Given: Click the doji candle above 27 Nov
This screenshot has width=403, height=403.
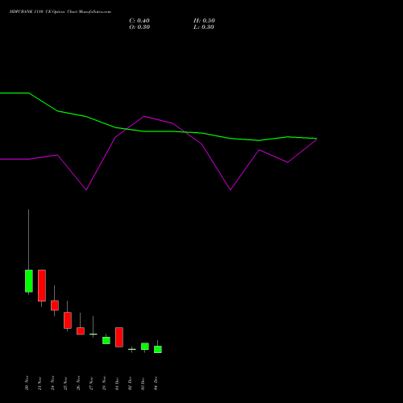Looking at the screenshot, I should [93, 334].
